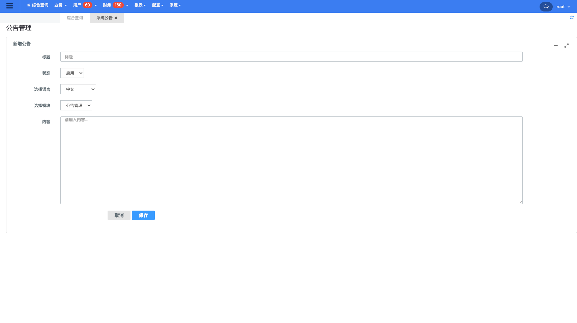The image size is (577, 323).
Task: Open the 状态 dropdown showing 启用
Action: (x=72, y=73)
